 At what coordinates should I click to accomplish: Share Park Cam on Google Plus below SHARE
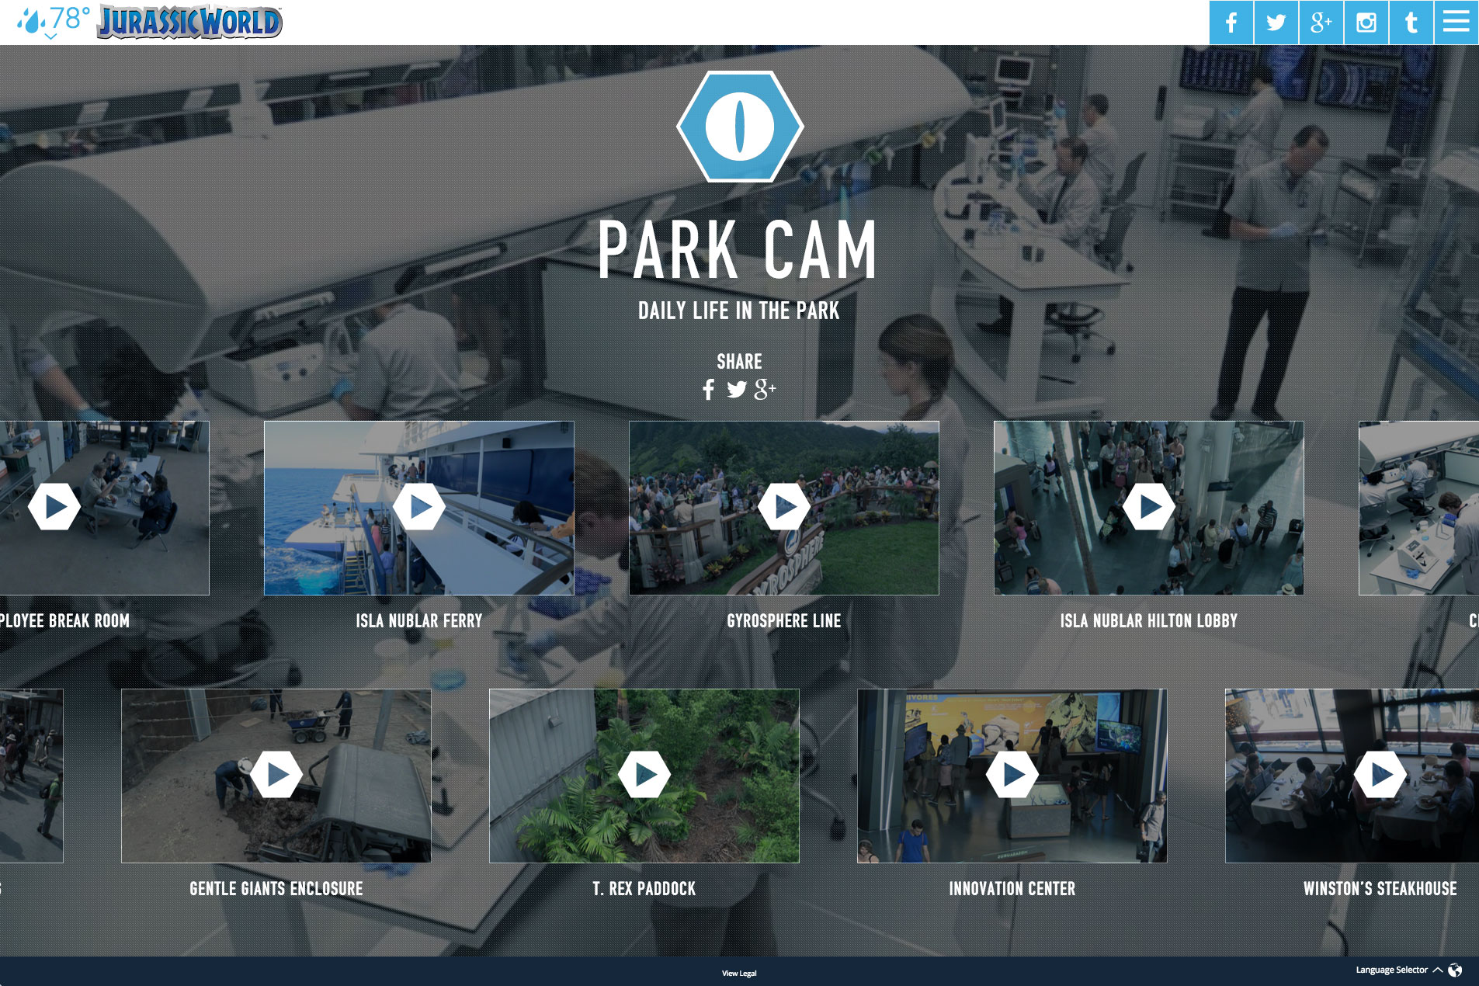(766, 390)
